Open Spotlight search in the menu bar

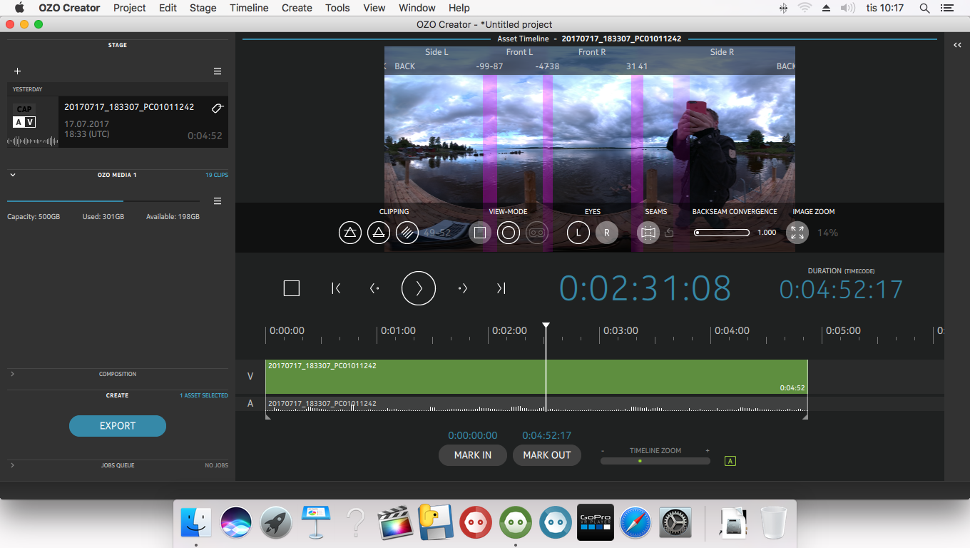pyautogui.click(x=924, y=8)
